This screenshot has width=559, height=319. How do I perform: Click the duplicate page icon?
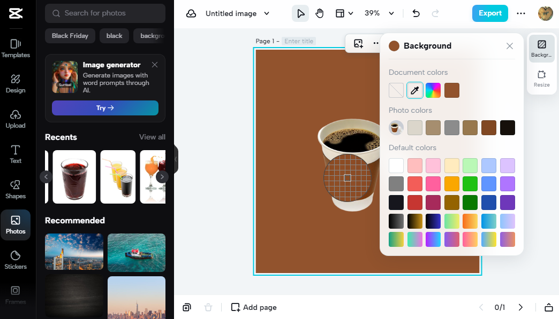click(187, 308)
